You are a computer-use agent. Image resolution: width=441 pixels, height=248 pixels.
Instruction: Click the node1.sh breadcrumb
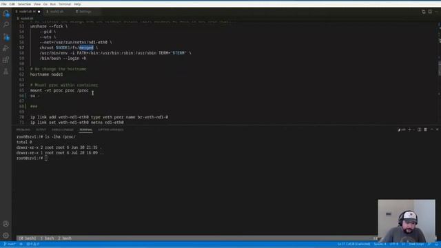pyautogui.click(x=26, y=19)
